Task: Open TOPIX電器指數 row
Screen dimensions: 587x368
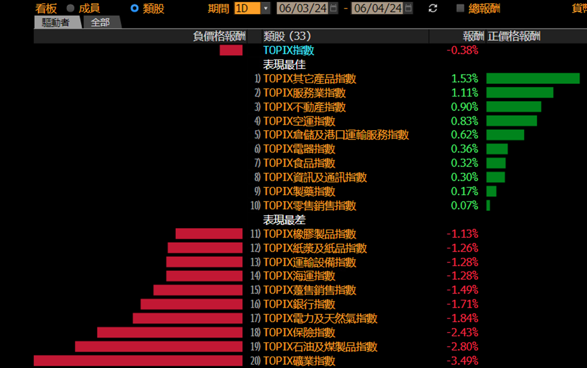Action: pyautogui.click(x=299, y=149)
